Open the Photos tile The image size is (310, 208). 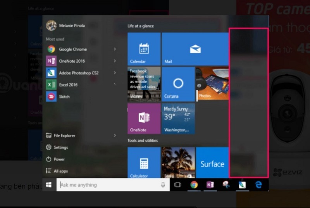[212, 84]
